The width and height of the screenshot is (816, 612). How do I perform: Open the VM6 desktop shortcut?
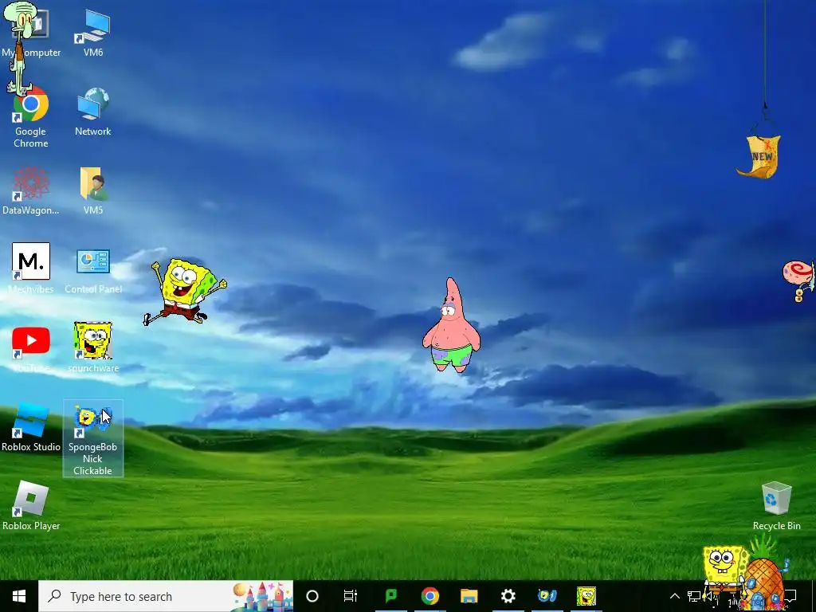click(x=93, y=33)
